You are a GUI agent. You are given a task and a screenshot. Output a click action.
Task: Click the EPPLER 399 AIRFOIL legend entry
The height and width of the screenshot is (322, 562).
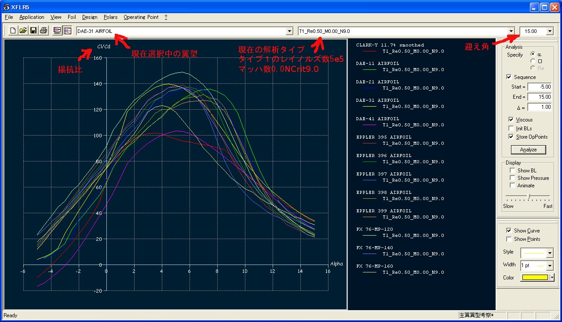pos(384,211)
